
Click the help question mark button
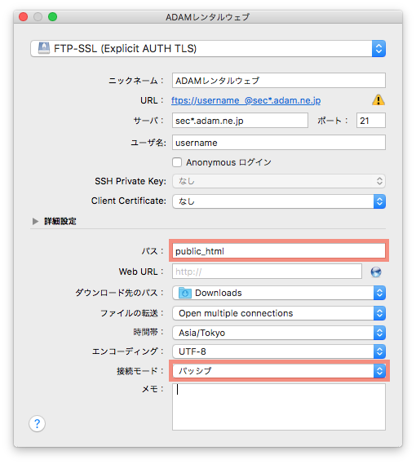37,423
